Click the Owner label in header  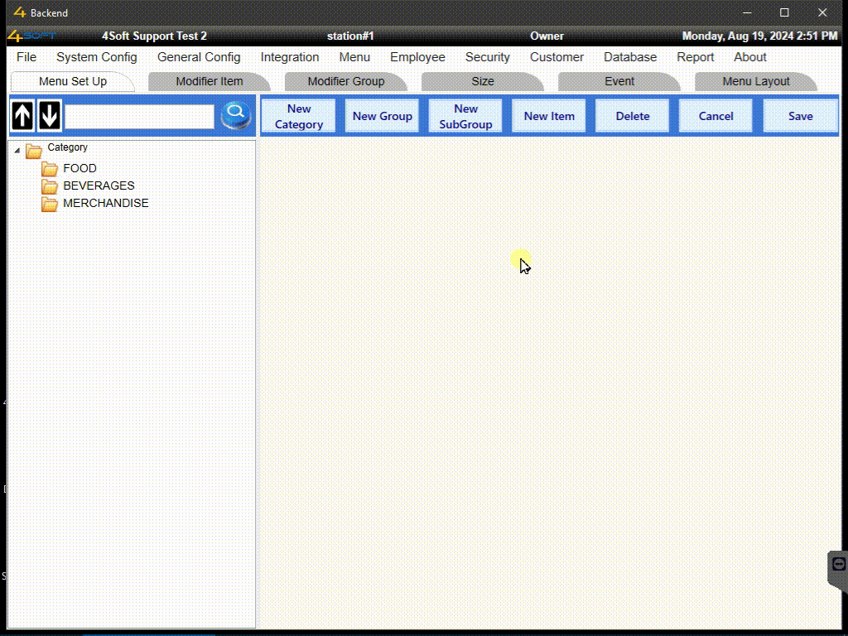coord(547,36)
